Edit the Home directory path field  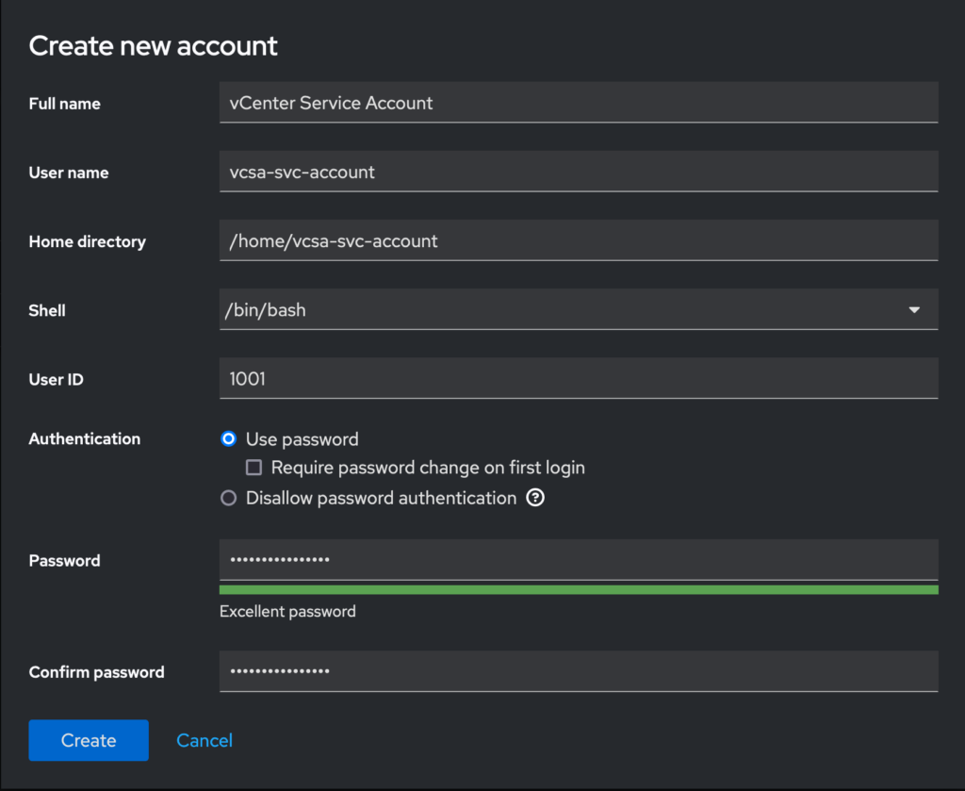[579, 240]
